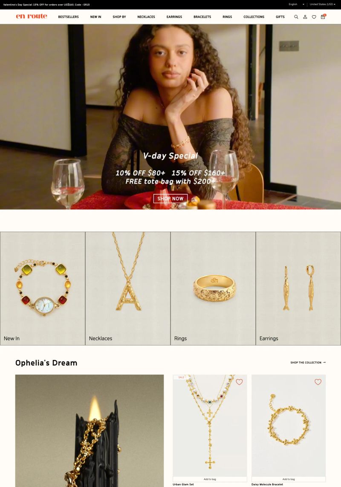Open the account profile icon
341x487 pixels.
point(305,17)
